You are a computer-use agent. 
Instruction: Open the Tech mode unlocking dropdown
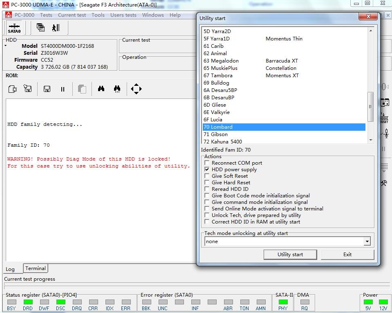[367, 241]
